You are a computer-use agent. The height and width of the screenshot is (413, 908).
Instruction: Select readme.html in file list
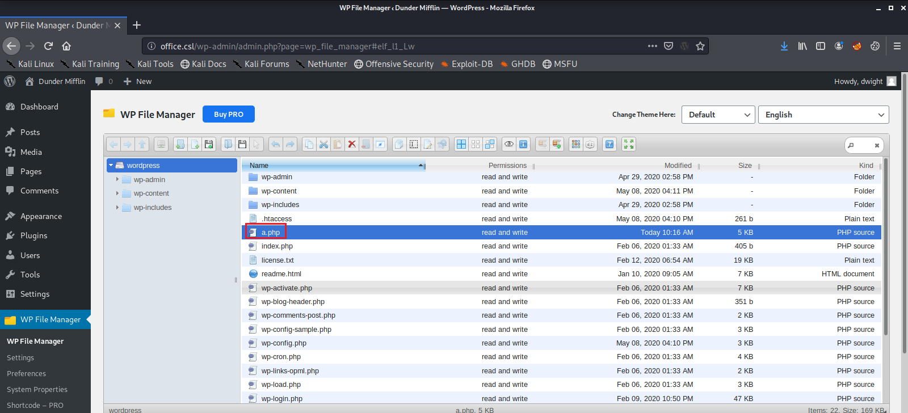(x=561, y=273)
